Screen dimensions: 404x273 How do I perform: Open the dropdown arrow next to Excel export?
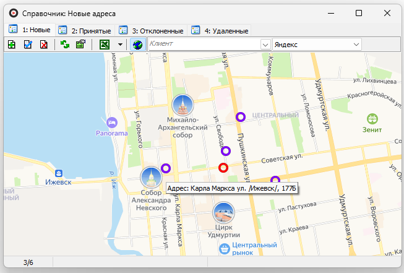[x=120, y=45]
